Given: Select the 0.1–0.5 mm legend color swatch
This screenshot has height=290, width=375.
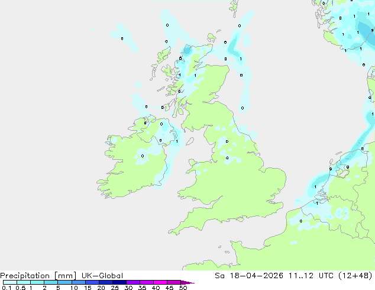Looking at the screenshot, I should click(10, 282).
